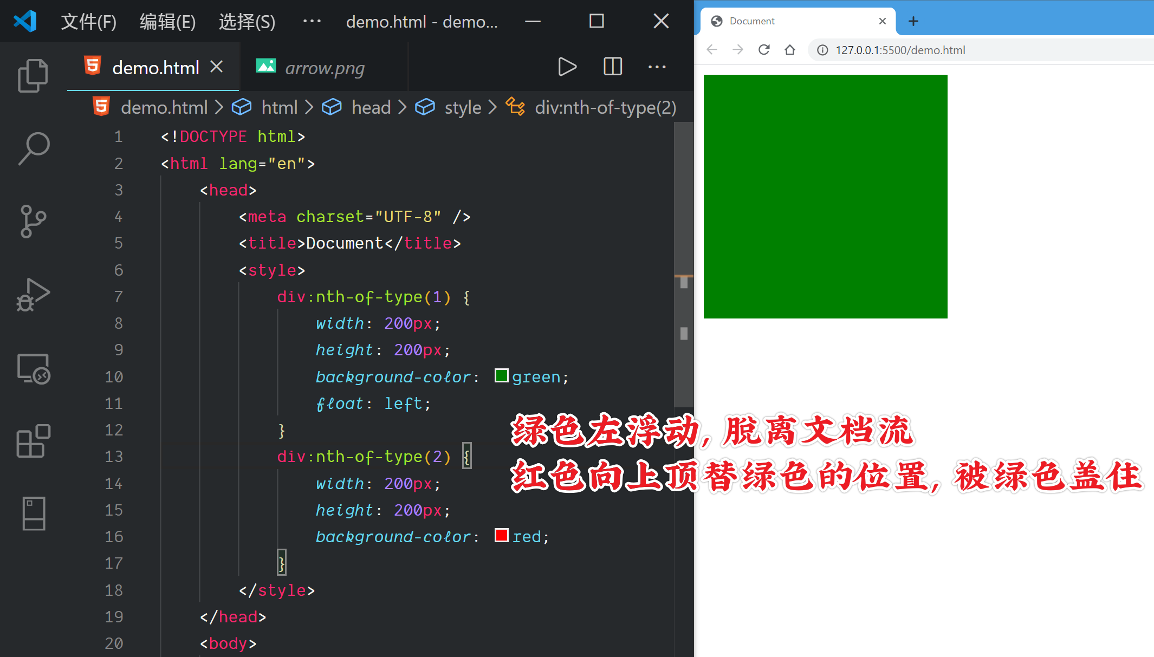The image size is (1154, 657).
Task: Open a new browser tab
Action: tap(913, 21)
